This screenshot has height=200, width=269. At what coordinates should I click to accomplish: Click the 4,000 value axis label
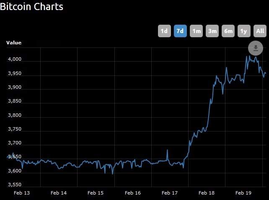point(15,59)
